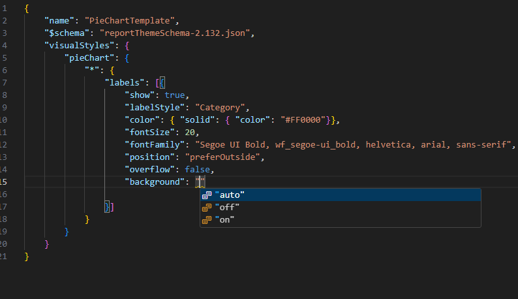
Task: Click the enum icon beside "on"
Action: tap(207, 220)
